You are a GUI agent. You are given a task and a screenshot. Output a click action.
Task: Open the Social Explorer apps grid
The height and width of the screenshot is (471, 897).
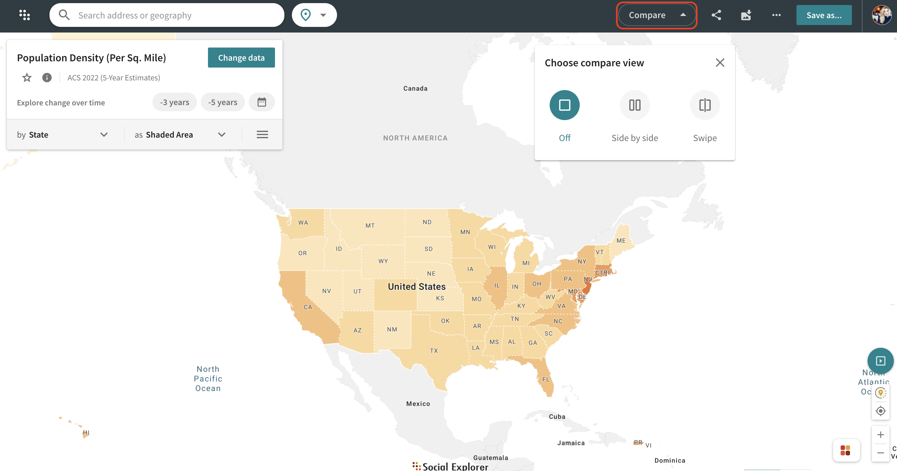tap(25, 15)
